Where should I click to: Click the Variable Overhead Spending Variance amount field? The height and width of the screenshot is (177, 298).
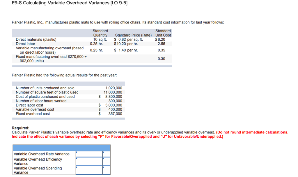tap(89, 170)
